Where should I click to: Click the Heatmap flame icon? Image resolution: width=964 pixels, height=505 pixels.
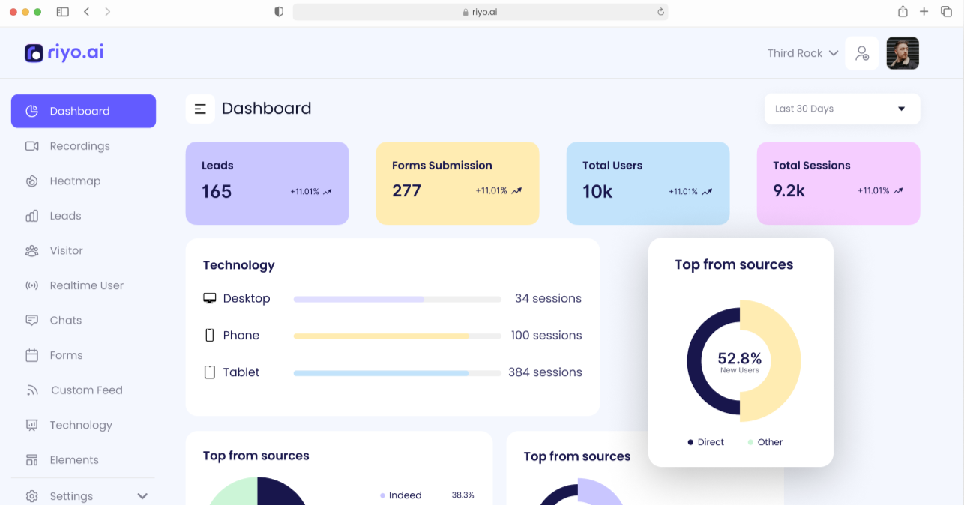click(x=31, y=181)
